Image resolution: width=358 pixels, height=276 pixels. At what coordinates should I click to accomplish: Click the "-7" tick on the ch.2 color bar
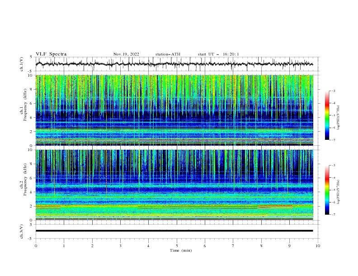[x=334, y=215]
